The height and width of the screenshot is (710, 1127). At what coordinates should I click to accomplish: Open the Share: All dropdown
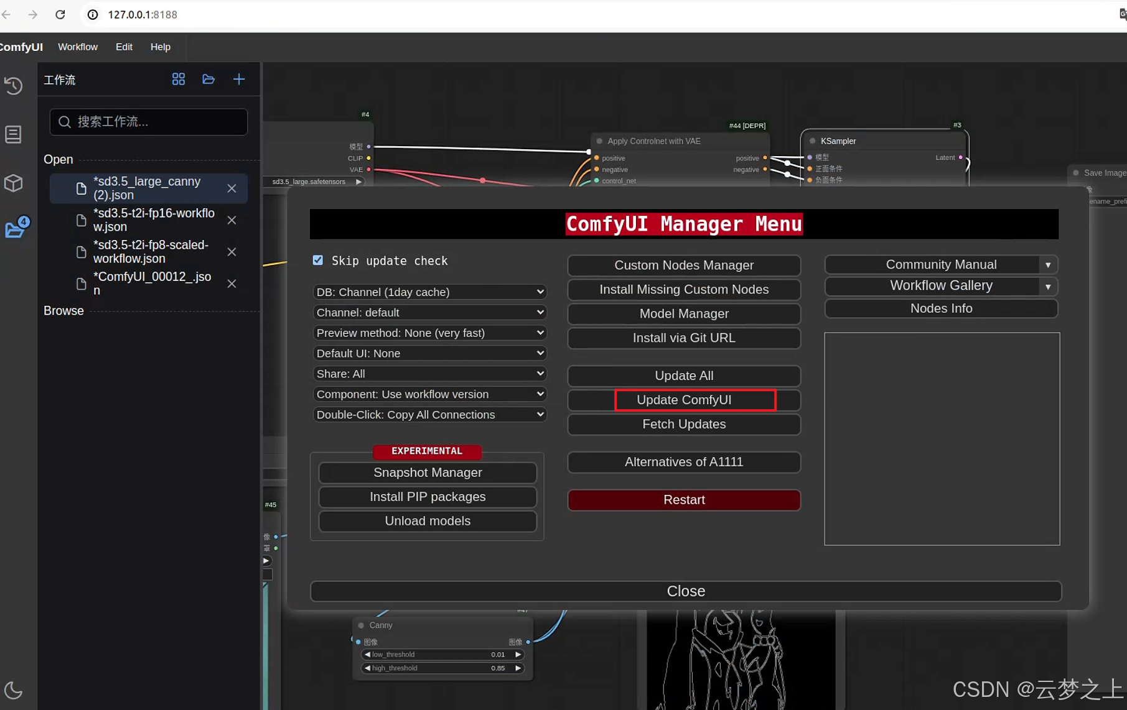[x=429, y=374]
